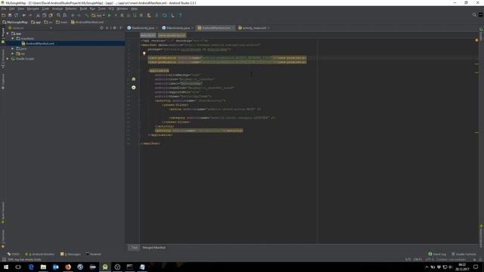484x272 pixels.
Task: Open the Help menu
Action: click(134, 9)
